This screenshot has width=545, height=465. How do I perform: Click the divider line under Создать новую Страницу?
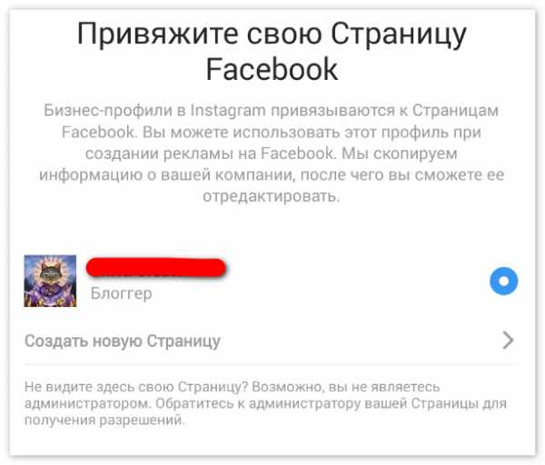271,364
